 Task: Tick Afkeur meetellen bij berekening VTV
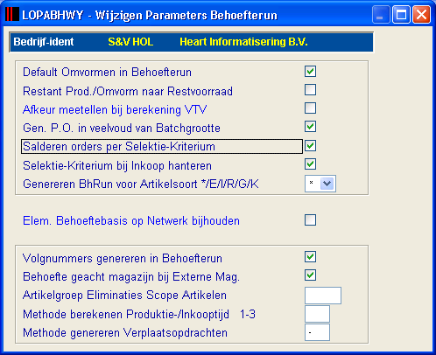(x=310, y=108)
